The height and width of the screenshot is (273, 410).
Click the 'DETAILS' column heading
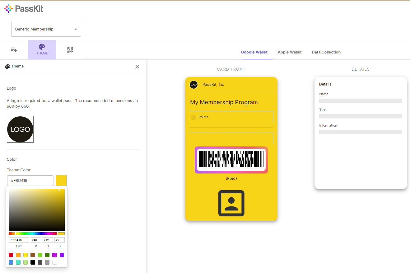click(361, 69)
